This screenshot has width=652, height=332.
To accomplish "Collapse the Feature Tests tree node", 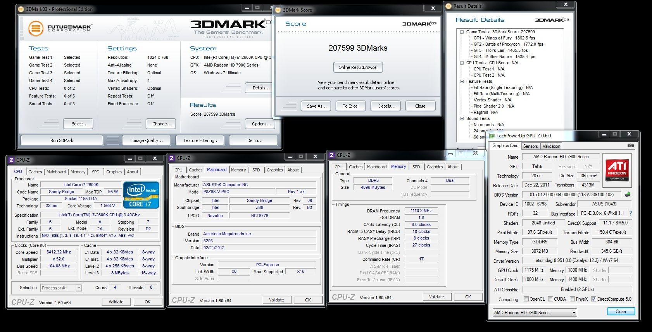I will pyautogui.click(x=462, y=81).
